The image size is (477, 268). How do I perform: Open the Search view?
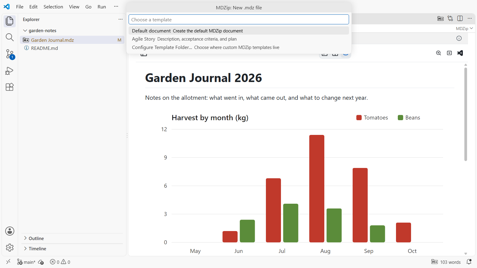[x=10, y=37]
